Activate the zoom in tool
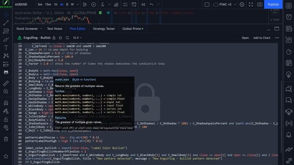294x165 pixels. pos(6,92)
